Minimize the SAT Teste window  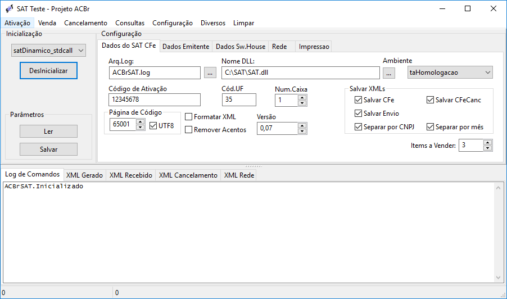click(442, 9)
